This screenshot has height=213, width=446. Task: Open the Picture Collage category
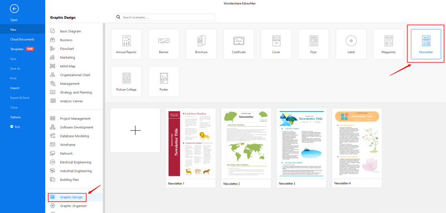(x=127, y=81)
